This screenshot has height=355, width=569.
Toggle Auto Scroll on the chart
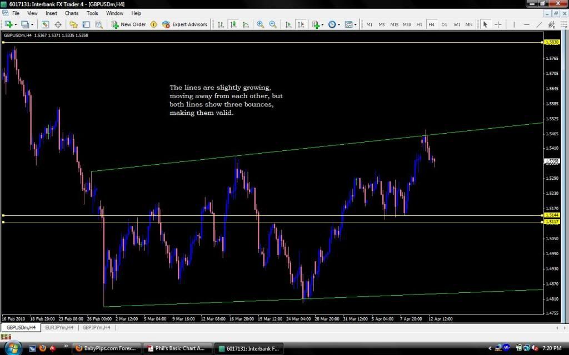(x=288, y=24)
